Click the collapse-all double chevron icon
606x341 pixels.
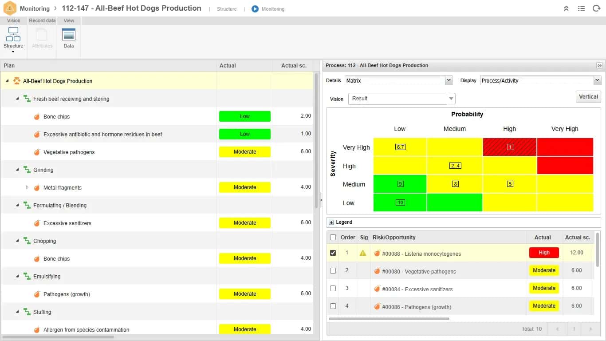click(x=566, y=8)
